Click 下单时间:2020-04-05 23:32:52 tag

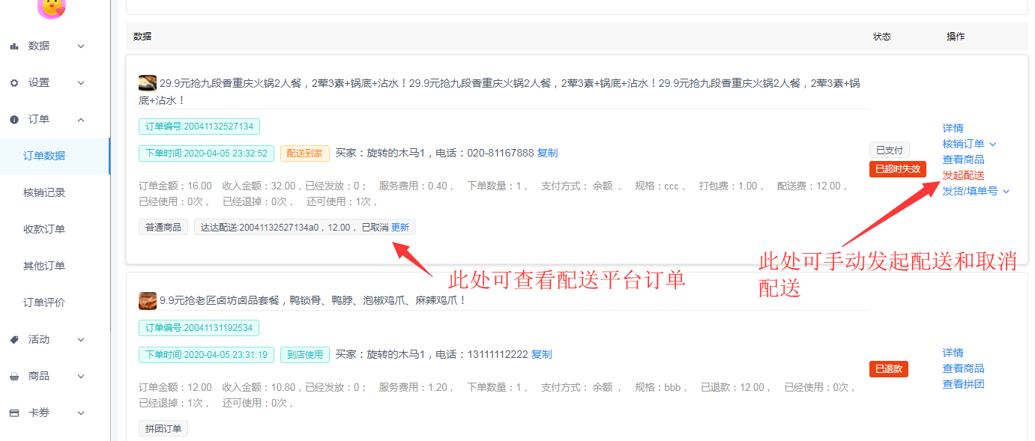tap(206, 153)
